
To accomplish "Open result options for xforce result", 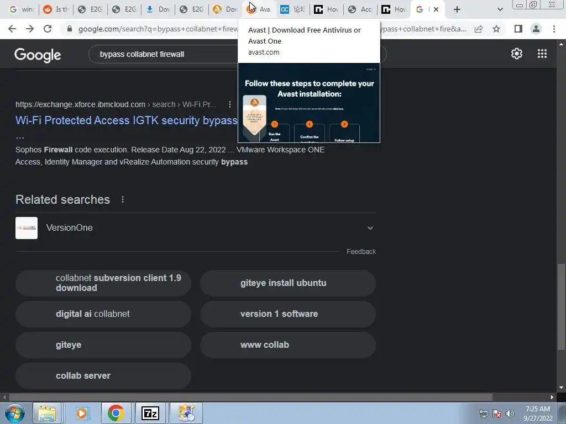I will 229,104.
